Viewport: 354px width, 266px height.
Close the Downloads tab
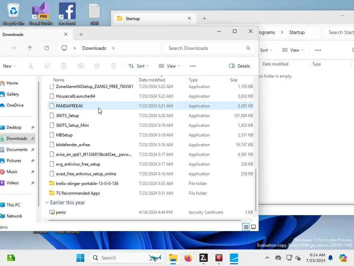pos(66,34)
